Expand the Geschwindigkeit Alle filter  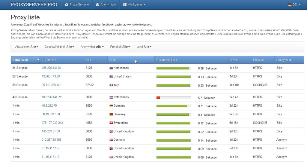pyautogui.click(x=59, y=47)
